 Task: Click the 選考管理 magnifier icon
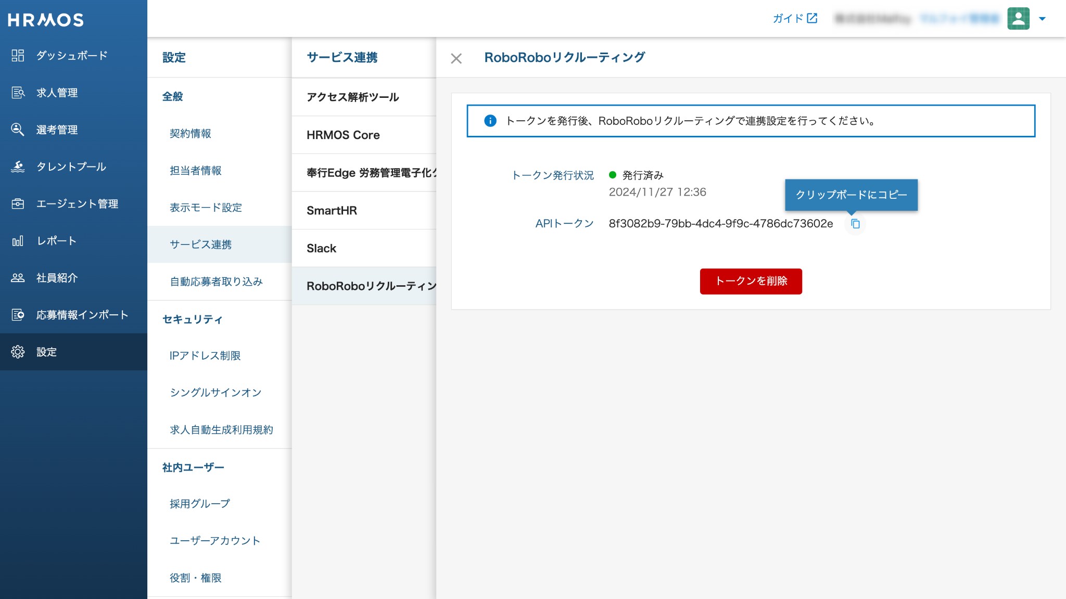pyautogui.click(x=18, y=130)
